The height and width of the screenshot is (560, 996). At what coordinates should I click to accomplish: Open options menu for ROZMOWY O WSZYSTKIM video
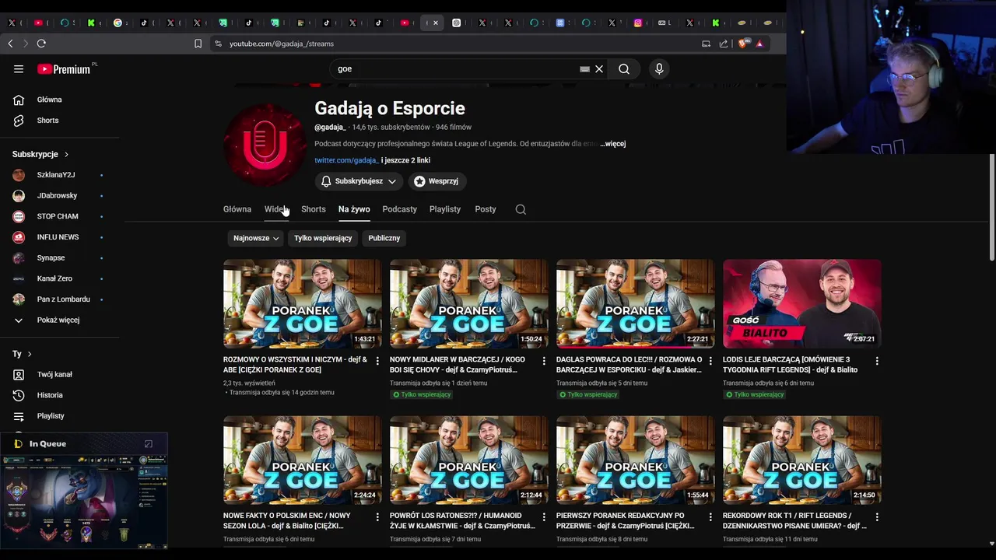coord(377,361)
